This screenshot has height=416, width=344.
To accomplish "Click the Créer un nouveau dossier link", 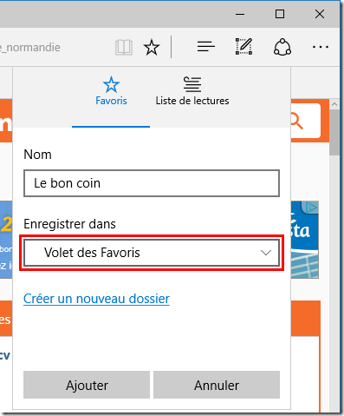I will (96, 299).
